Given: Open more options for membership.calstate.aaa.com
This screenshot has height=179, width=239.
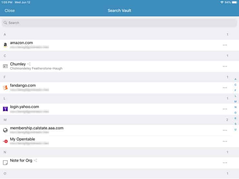Looking at the screenshot, I should pos(225,130).
